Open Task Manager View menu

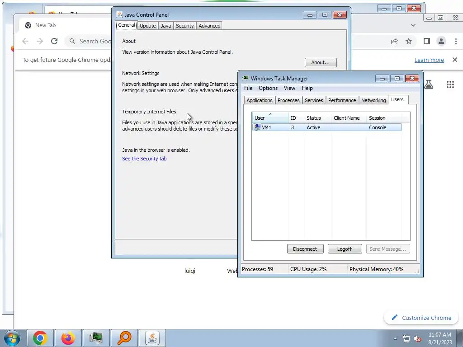289,88
